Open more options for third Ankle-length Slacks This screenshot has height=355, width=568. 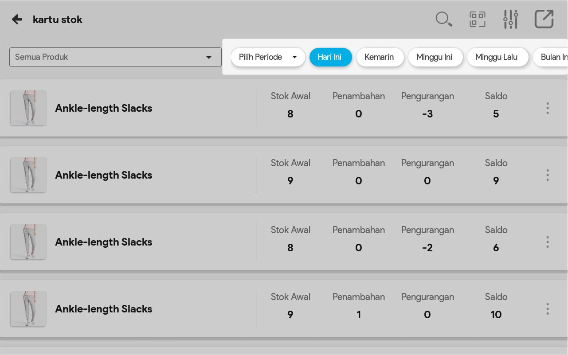(548, 242)
